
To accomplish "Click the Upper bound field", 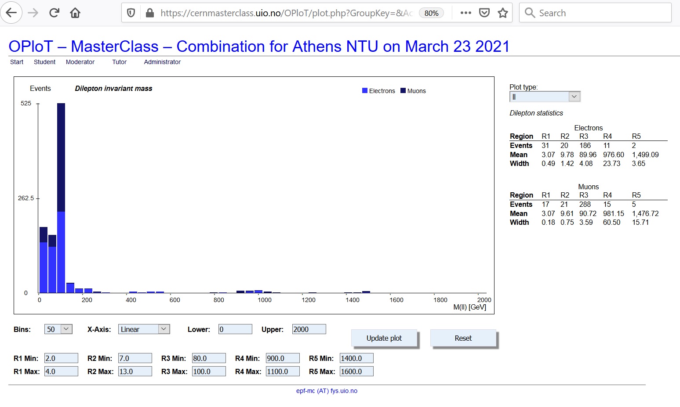I will 309,329.
